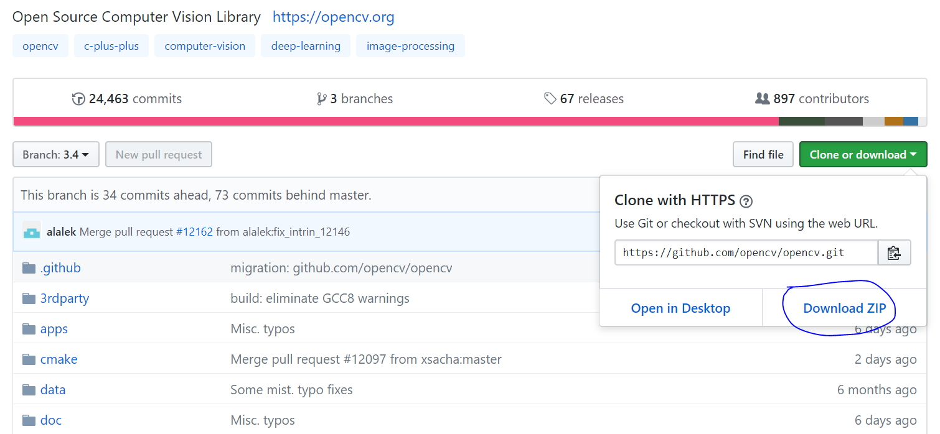Click the branches fork icon
The image size is (940, 434).
321,99
